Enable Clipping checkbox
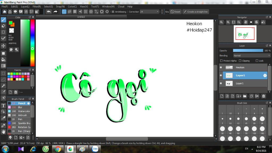The image size is (272, 153). [x=240, y=61]
